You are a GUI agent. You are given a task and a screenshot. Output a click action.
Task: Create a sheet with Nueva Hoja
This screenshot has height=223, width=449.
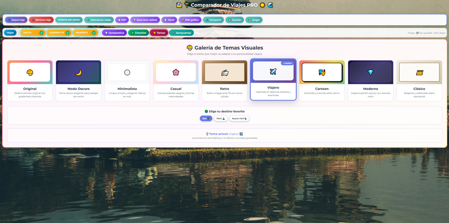(16, 20)
